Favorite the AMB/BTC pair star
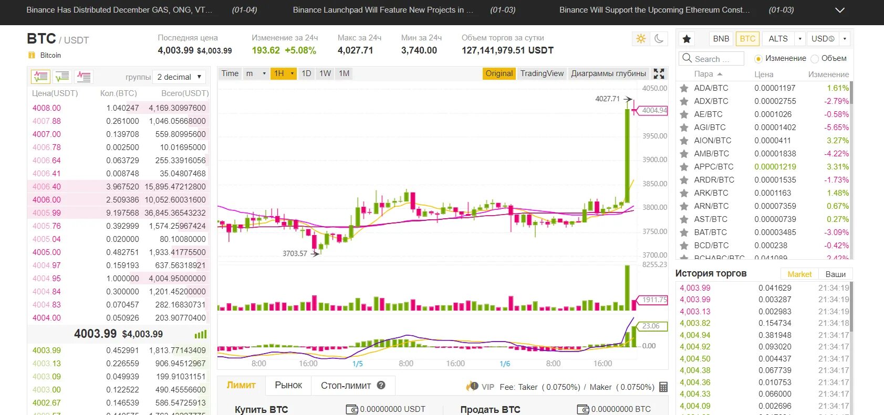This screenshot has width=884, height=415. pos(684,154)
